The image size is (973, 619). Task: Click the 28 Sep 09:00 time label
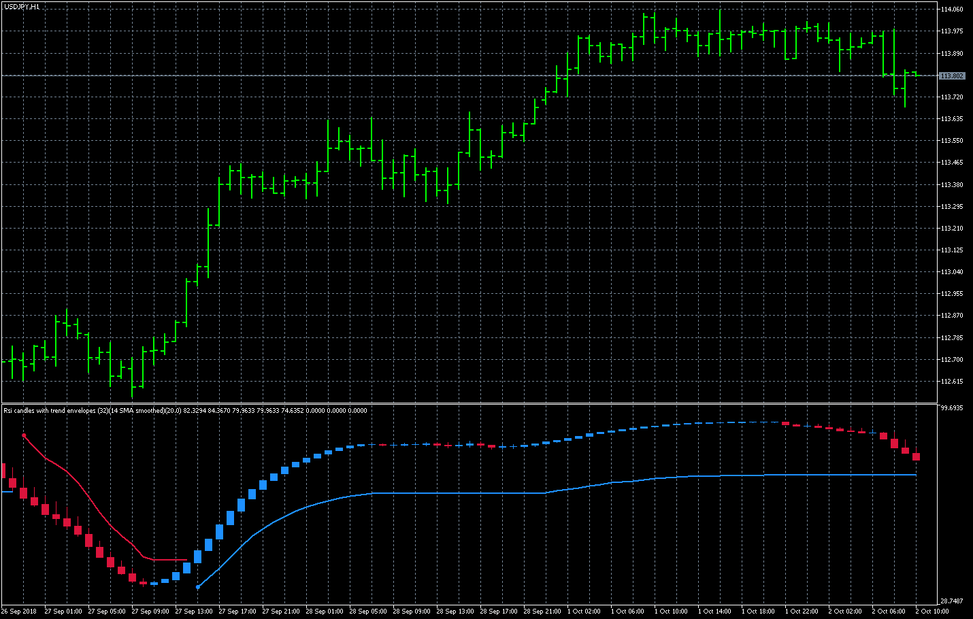tap(412, 612)
